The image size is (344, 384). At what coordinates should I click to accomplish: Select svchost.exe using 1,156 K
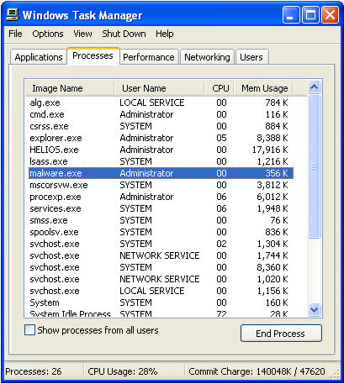161,291
